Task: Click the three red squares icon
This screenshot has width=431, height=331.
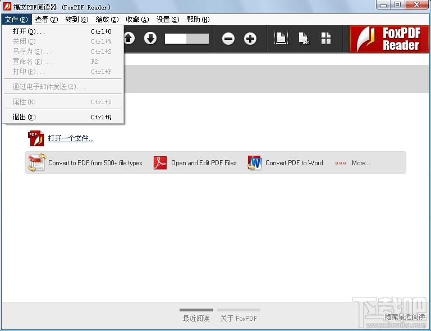Action: tap(340, 163)
